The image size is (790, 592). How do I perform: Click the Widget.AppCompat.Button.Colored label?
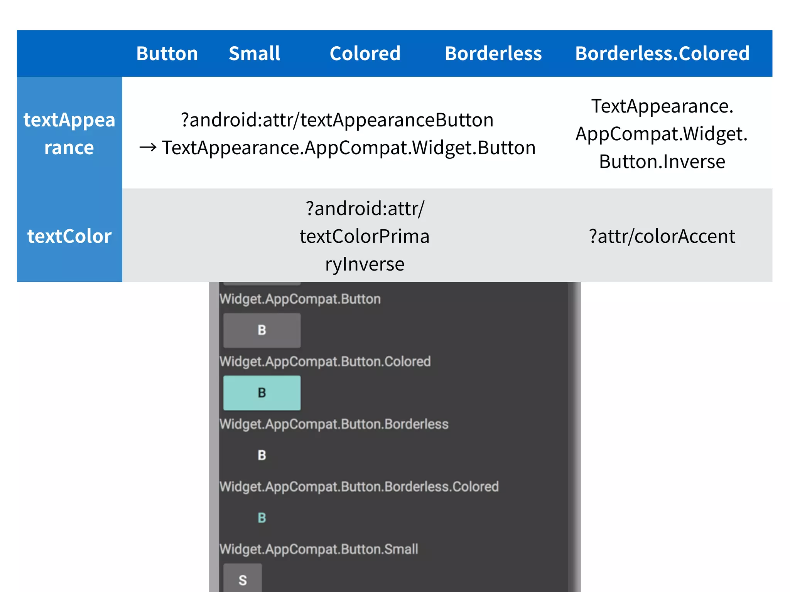tap(325, 362)
